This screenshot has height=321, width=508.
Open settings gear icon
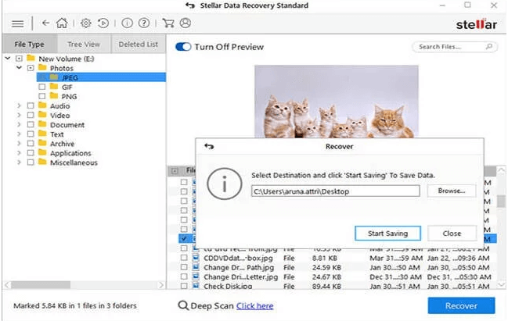click(x=86, y=23)
